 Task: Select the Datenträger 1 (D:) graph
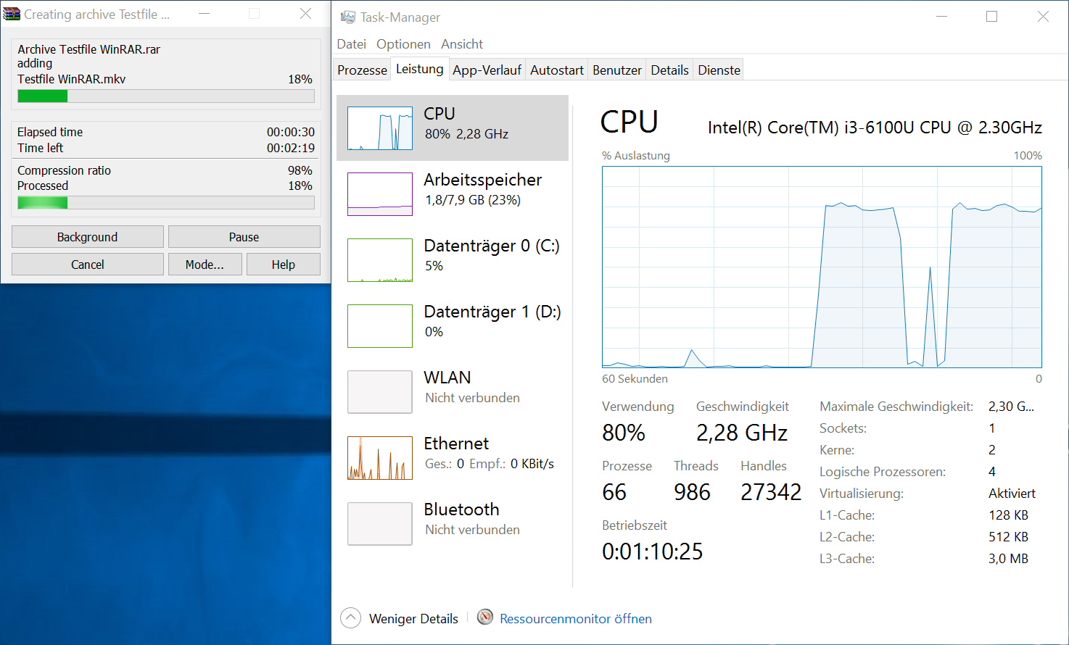tap(380, 326)
